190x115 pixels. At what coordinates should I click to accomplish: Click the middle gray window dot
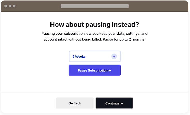(x=10, y=6)
